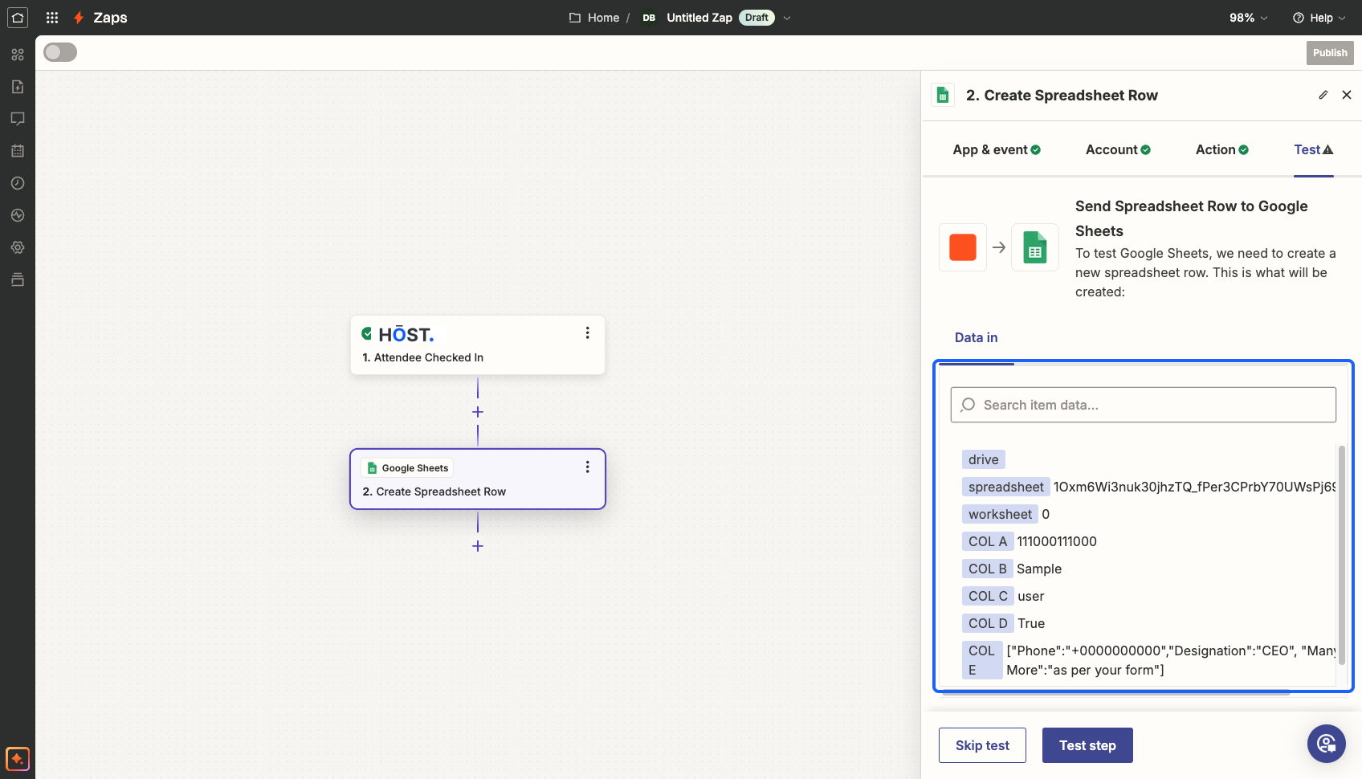This screenshot has width=1362, height=779.
Task: Select the Data in tab
Action: tap(976, 337)
